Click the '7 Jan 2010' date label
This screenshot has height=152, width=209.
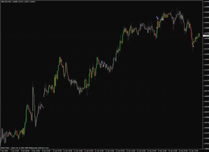4,151
